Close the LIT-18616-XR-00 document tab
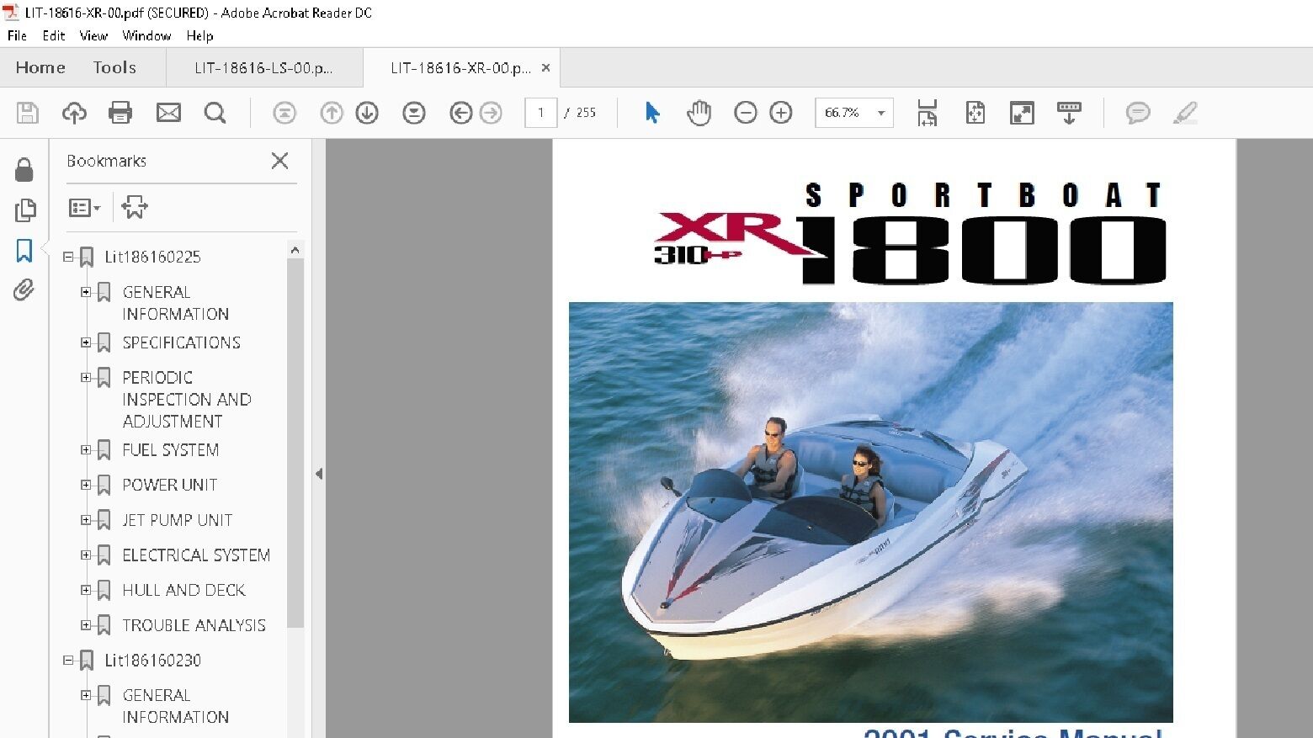Screen dimensions: 1313x738 [x=545, y=68]
